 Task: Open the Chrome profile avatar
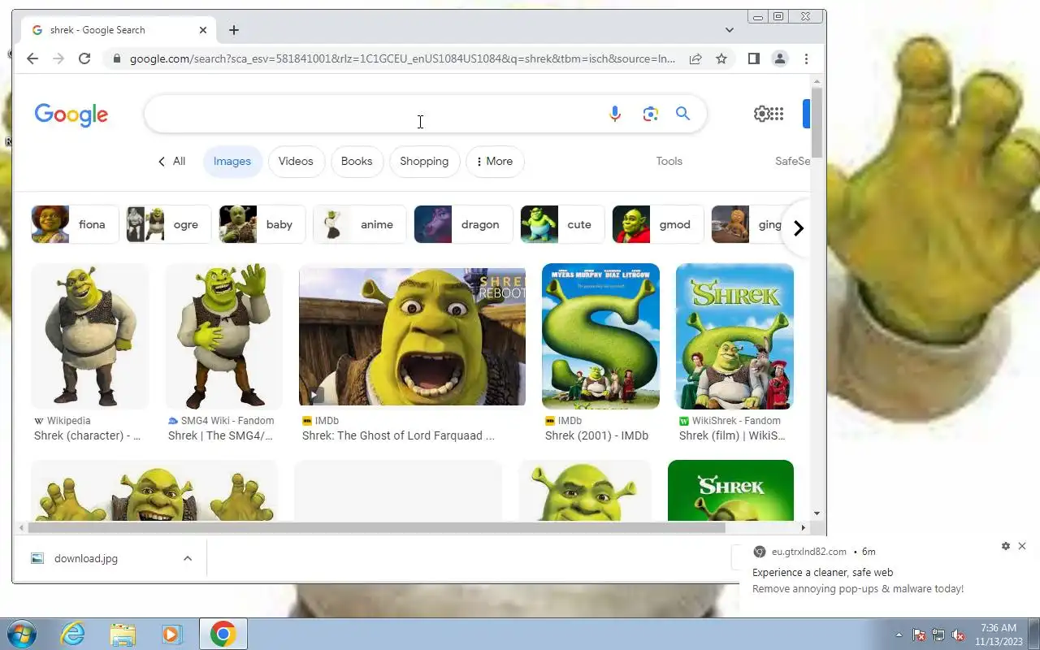(x=780, y=58)
